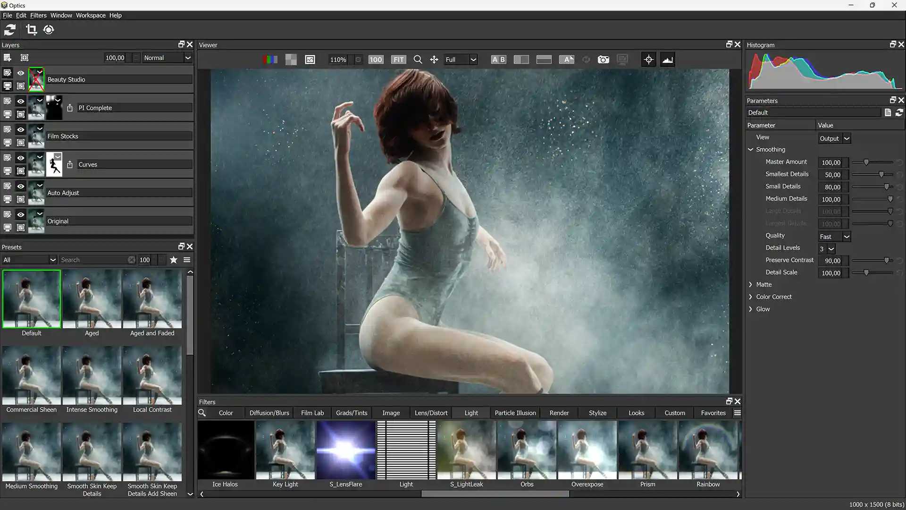Image resolution: width=906 pixels, height=510 pixels.
Task: Select the add layer icon in Layers panel
Action: coord(7,57)
